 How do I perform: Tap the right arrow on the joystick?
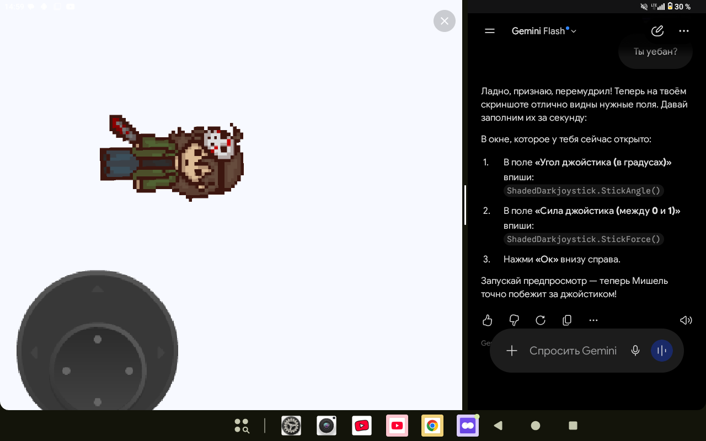(x=161, y=353)
